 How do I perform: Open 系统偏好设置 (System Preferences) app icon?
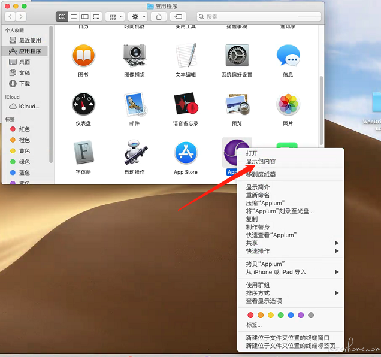tap(237, 56)
